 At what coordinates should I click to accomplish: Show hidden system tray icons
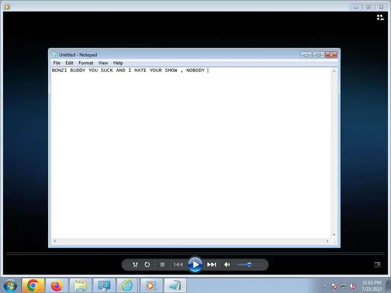click(x=325, y=286)
